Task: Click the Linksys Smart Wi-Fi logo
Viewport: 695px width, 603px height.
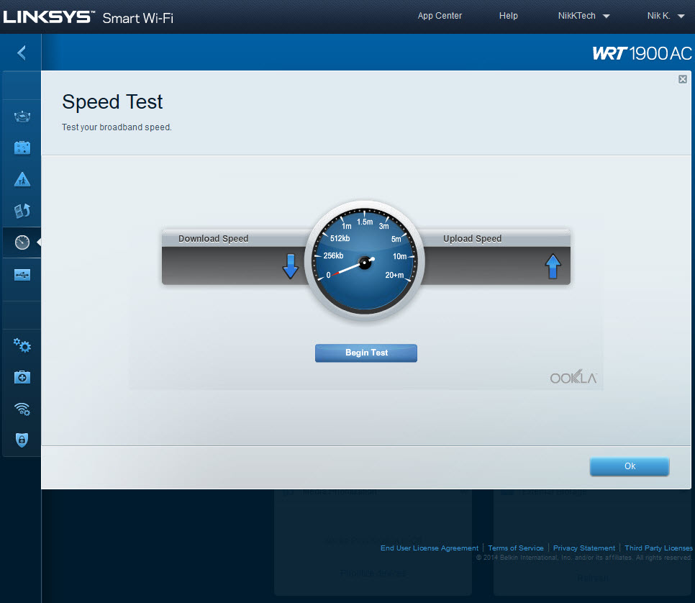Action: coord(88,17)
